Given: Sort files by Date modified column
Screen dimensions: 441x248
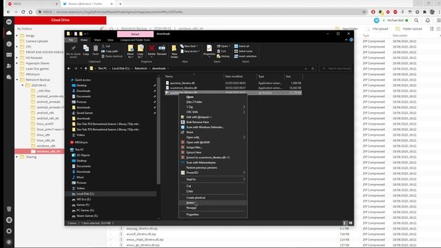Looking at the screenshot, I should click(x=234, y=76).
